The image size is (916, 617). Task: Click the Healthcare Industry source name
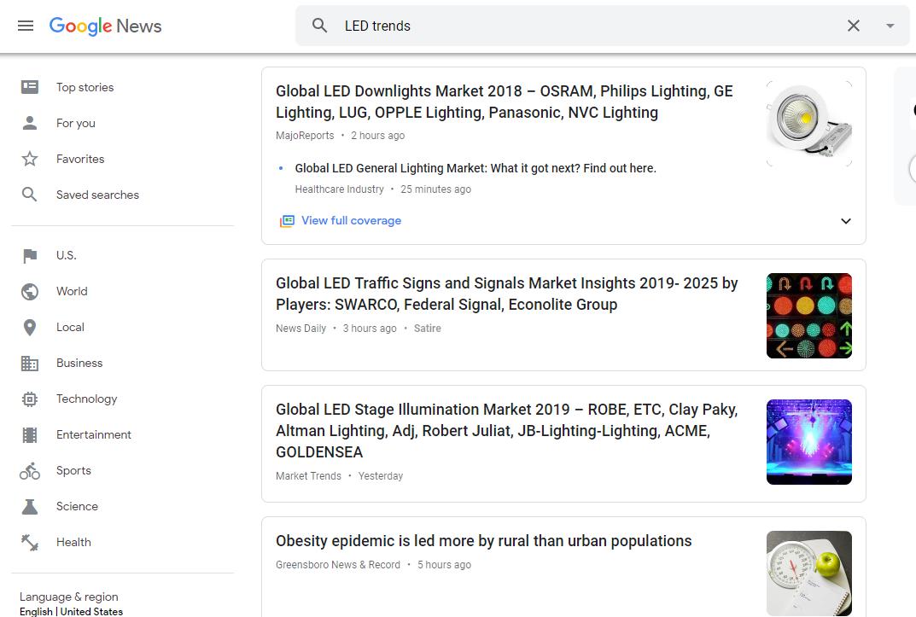point(340,189)
